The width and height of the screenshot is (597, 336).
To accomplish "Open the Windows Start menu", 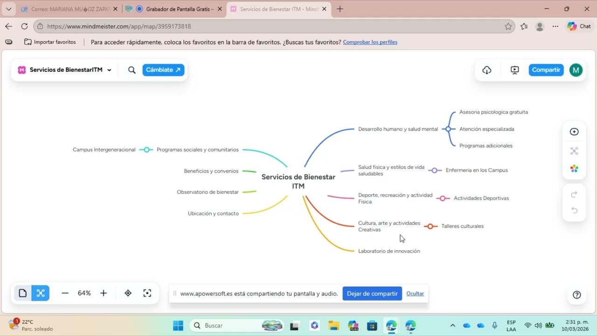I will tap(178, 326).
